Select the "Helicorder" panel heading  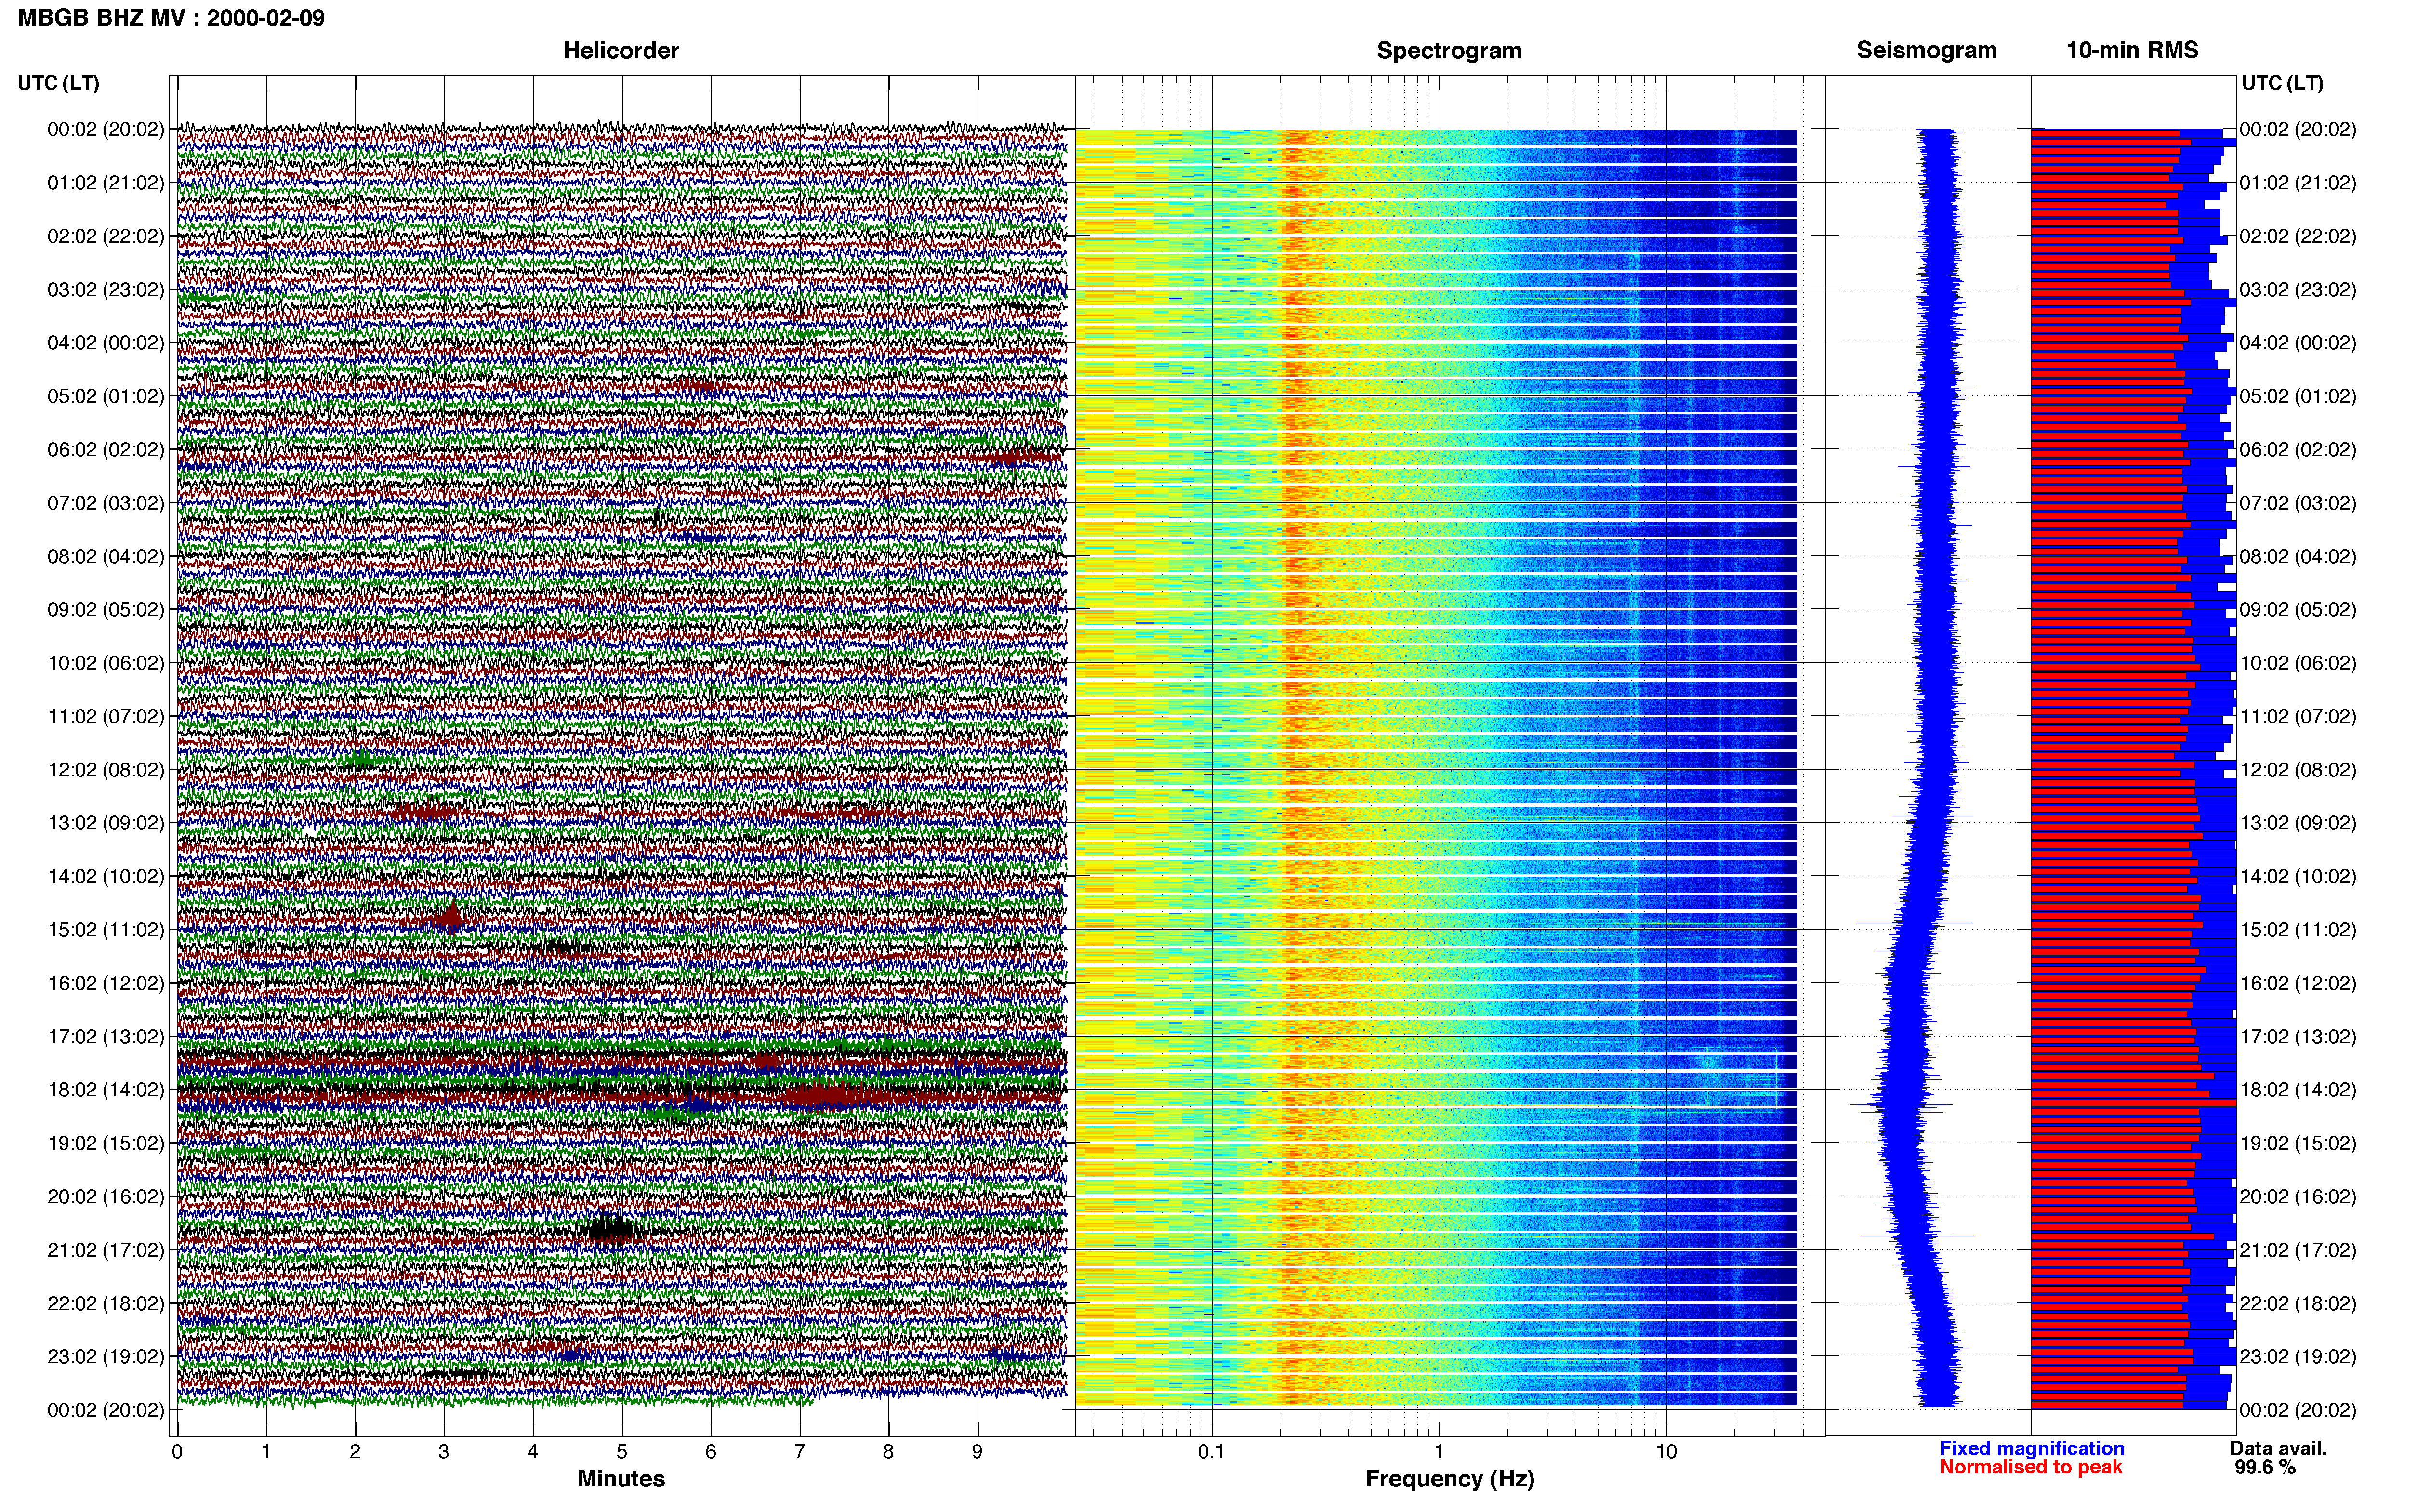point(621,50)
